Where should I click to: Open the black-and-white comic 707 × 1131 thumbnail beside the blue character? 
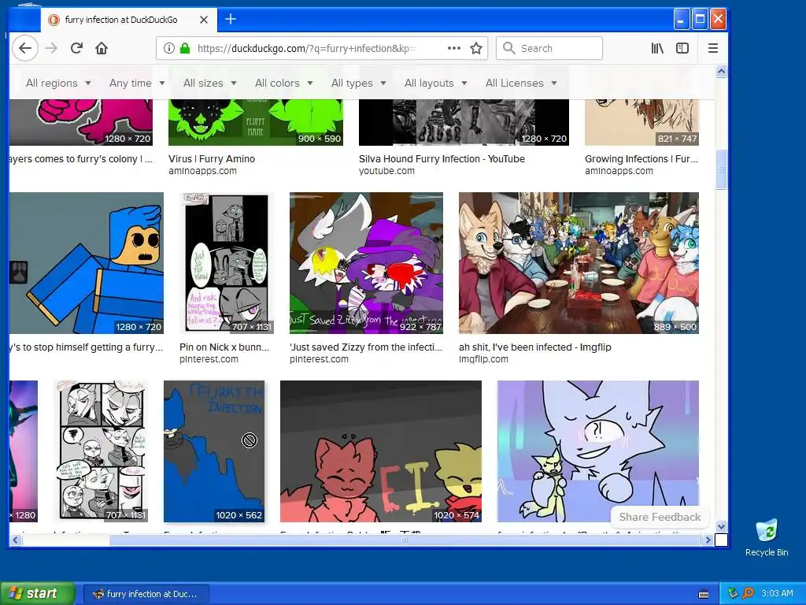(227, 263)
